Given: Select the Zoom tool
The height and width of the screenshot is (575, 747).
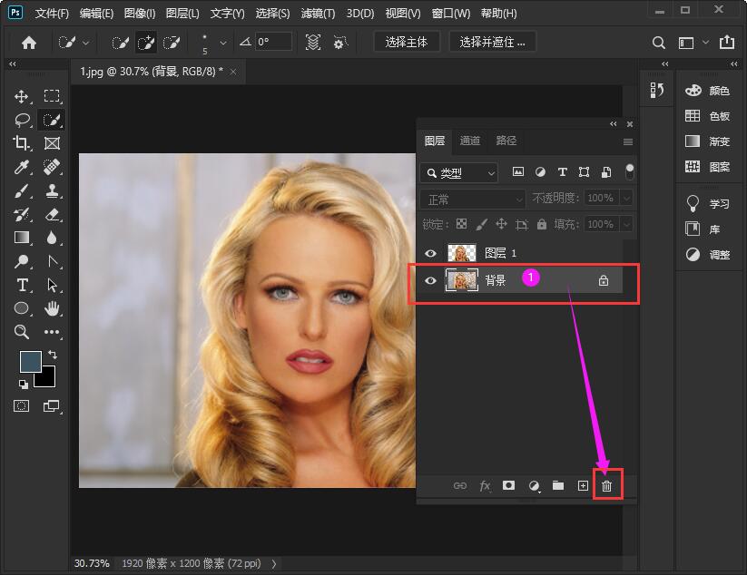Looking at the screenshot, I should [22, 332].
